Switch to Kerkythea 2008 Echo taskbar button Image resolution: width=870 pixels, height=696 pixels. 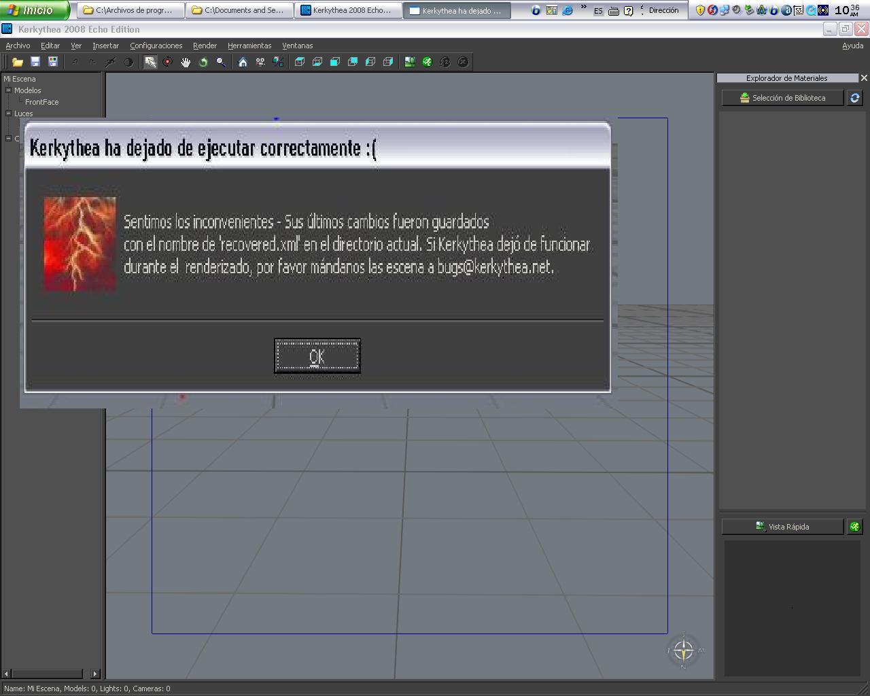[x=348, y=10]
